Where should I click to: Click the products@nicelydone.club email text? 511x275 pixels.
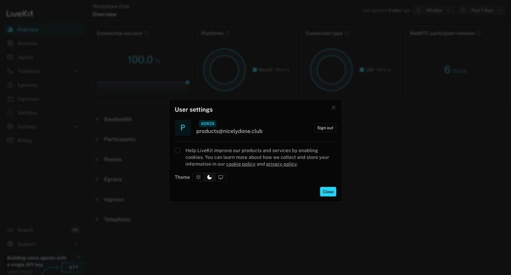coord(229,131)
